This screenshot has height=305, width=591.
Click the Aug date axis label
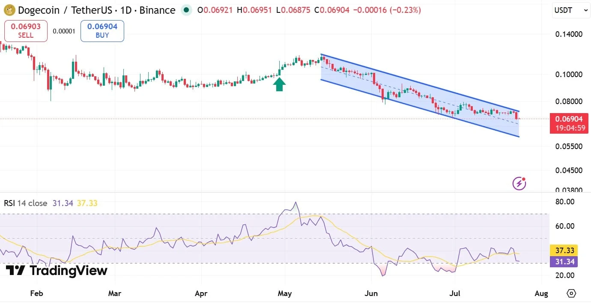tap(541, 293)
